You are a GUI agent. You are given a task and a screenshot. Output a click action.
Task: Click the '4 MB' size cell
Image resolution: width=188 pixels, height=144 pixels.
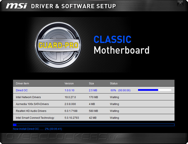[92, 104]
